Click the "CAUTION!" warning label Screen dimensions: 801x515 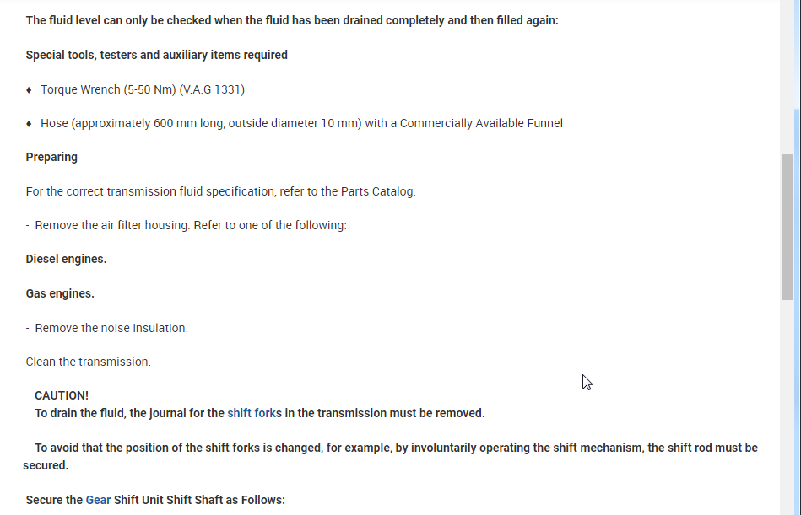click(x=62, y=395)
